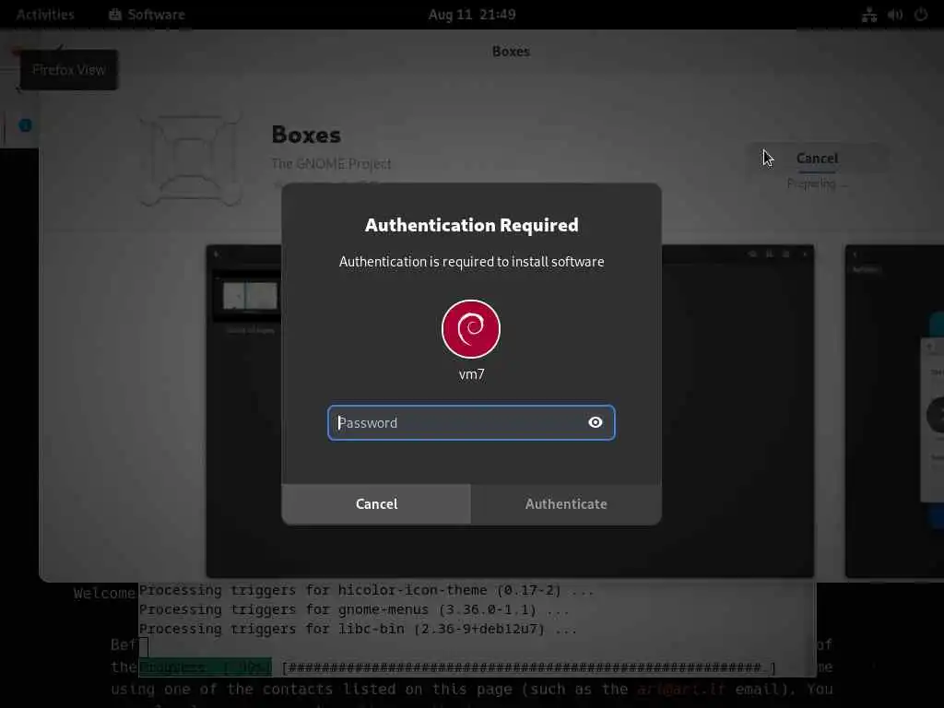The image size is (944, 708).
Task: Click The GNOME Project developer text
Action: tap(331, 164)
